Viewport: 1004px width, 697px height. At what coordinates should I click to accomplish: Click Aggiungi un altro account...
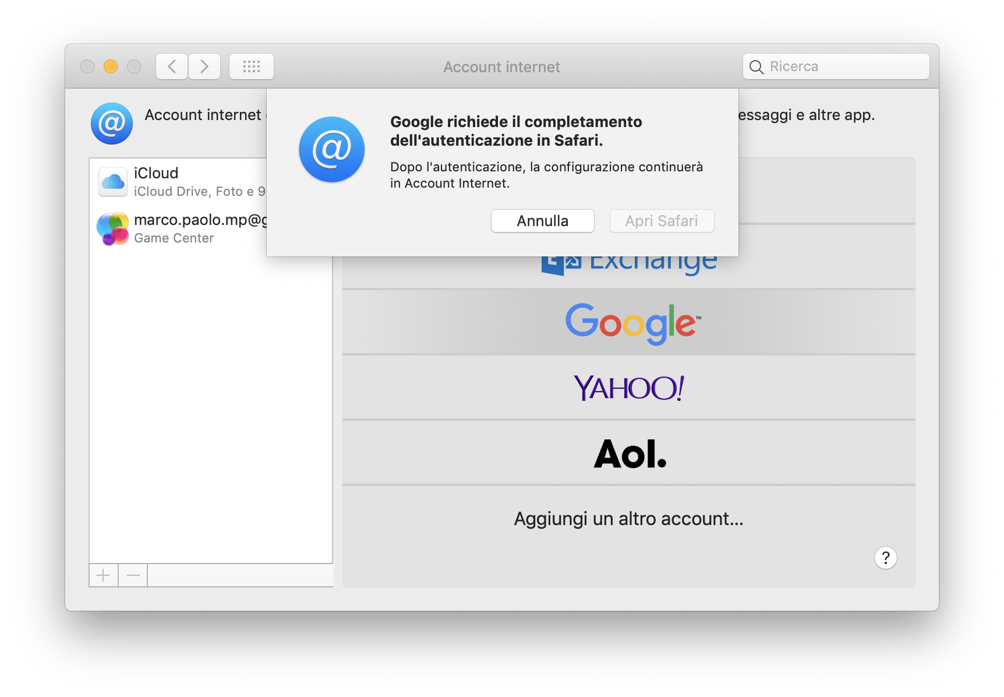click(x=629, y=519)
